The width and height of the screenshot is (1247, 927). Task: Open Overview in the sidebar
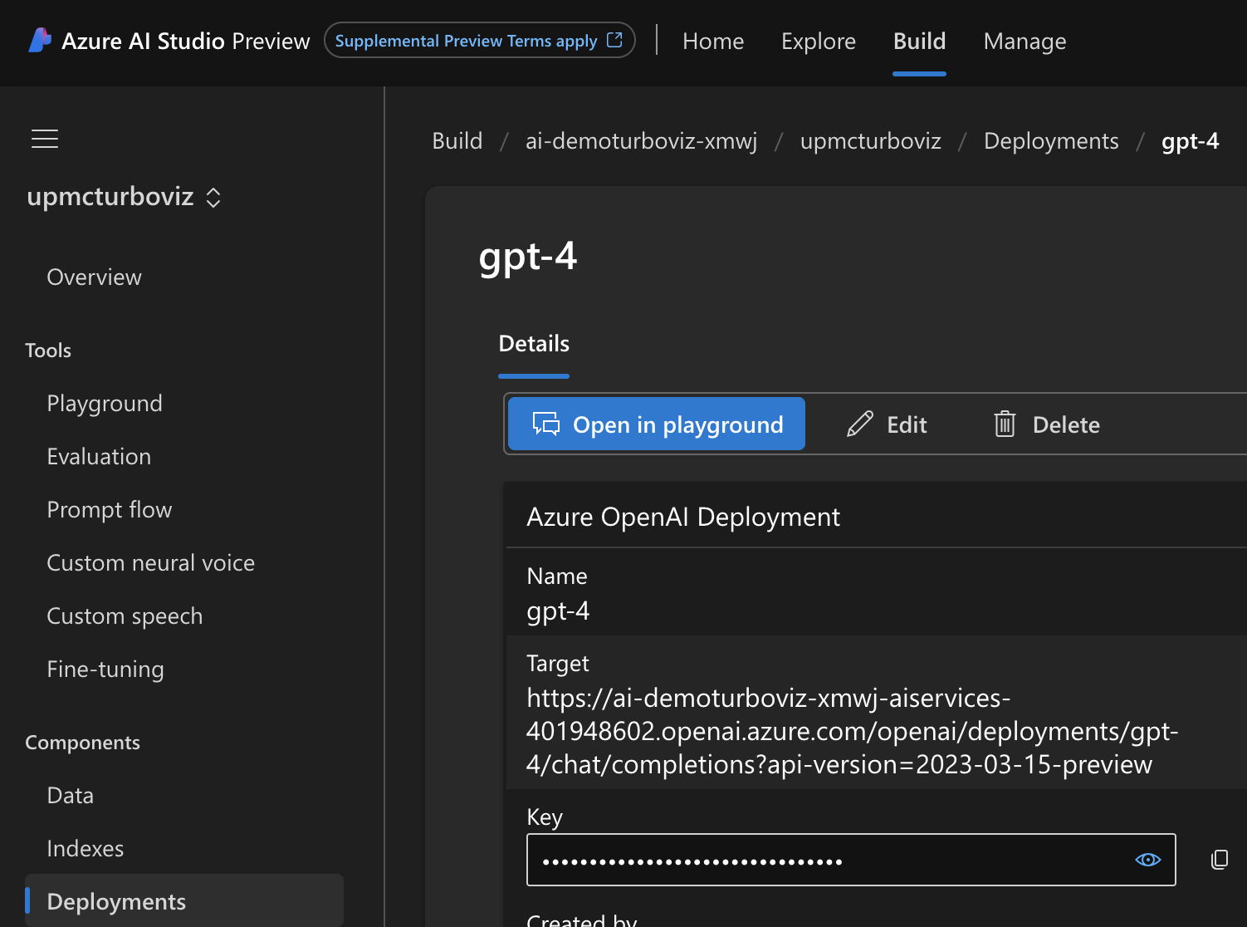point(94,277)
